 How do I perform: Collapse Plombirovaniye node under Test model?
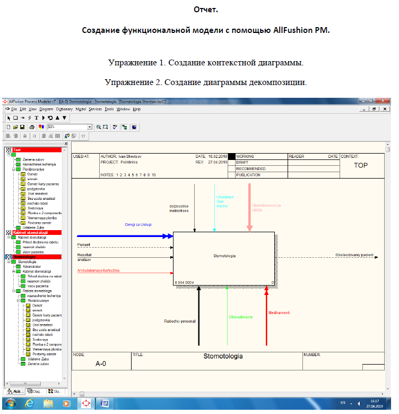[14, 170]
